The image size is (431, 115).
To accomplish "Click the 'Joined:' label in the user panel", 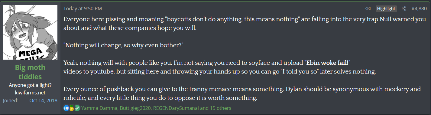I will [11, 100].
